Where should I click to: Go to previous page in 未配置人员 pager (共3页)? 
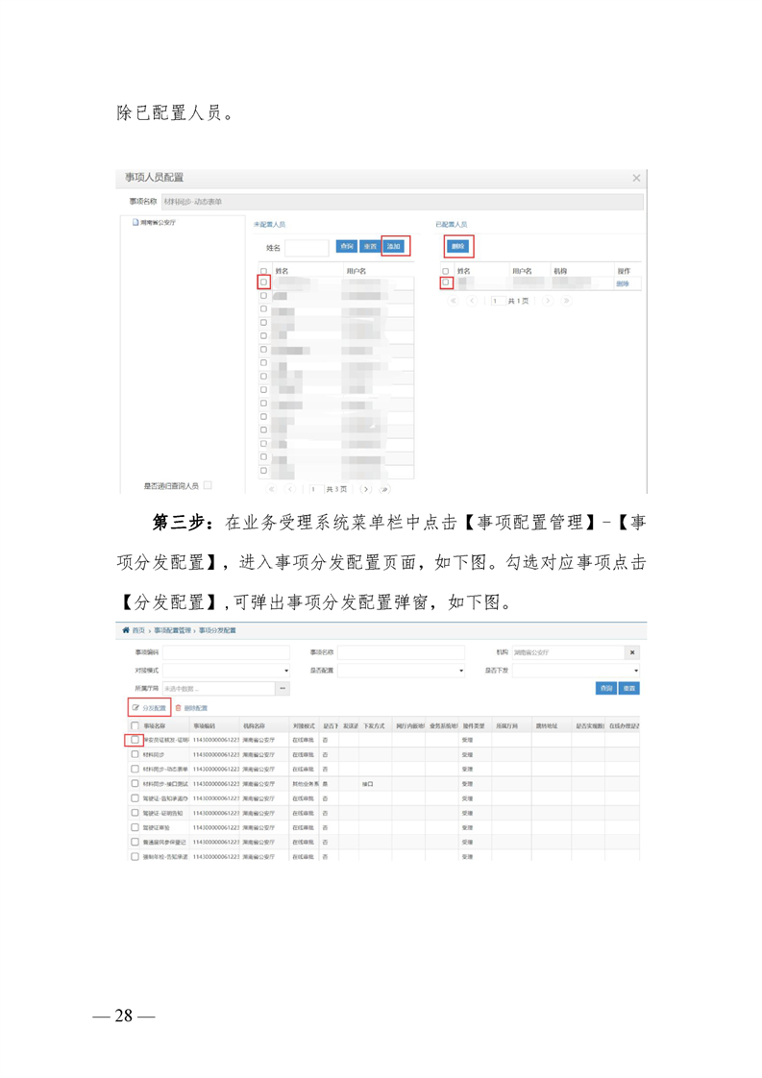290,489
